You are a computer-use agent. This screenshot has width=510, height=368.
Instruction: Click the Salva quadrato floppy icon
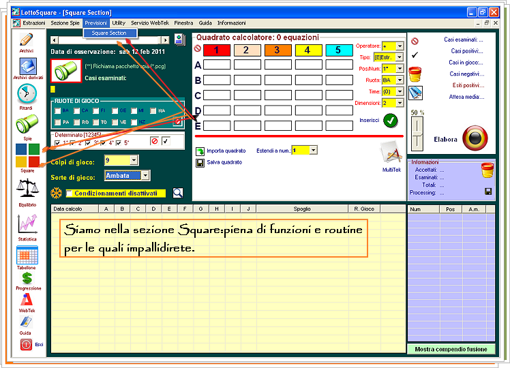click(200, 163)
